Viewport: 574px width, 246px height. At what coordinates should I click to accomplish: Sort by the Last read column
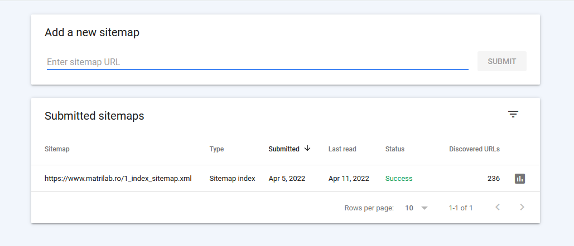tap(342, 149)
